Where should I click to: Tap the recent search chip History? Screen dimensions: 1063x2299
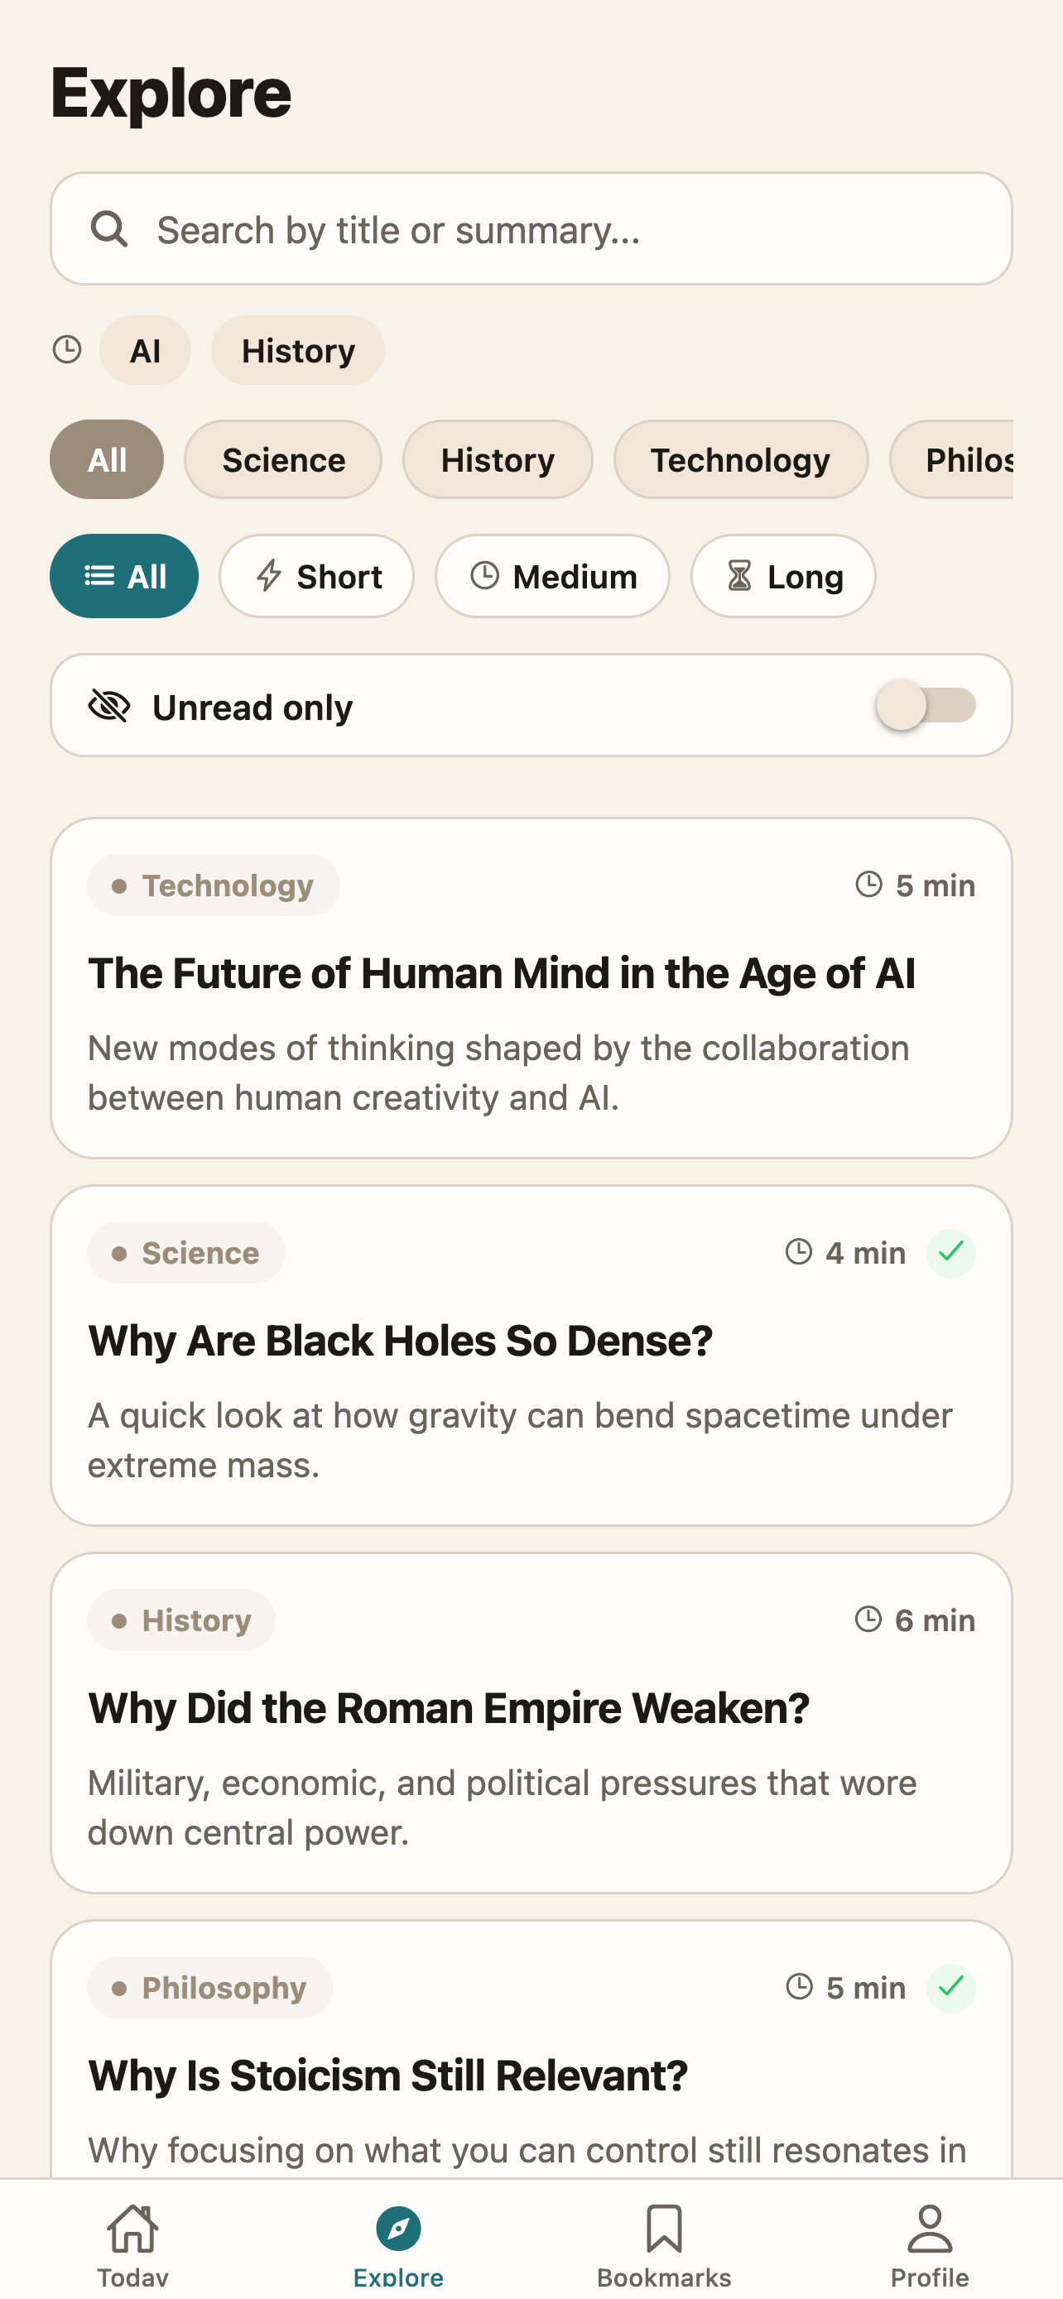[x=298, y=350]
